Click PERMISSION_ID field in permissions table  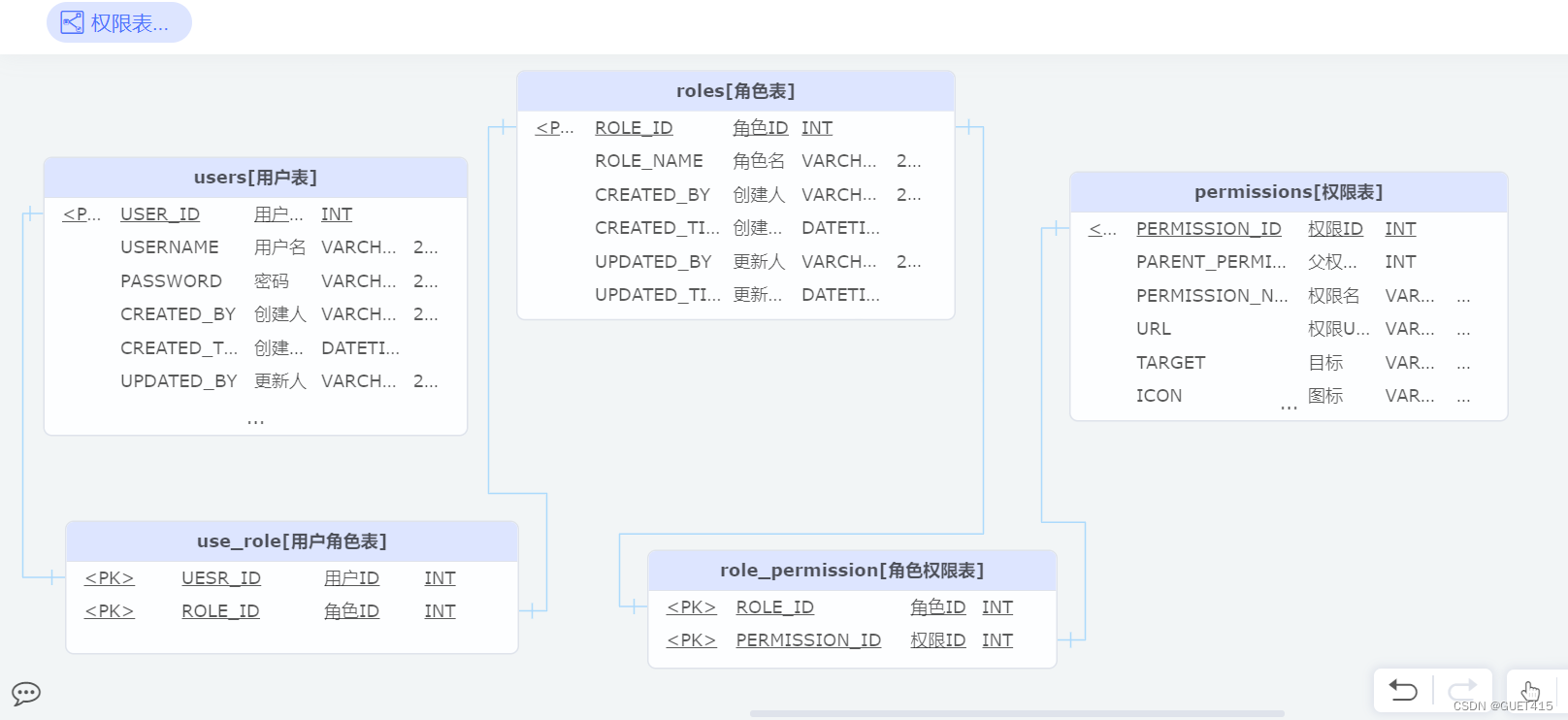click(x=1209, y=229)
